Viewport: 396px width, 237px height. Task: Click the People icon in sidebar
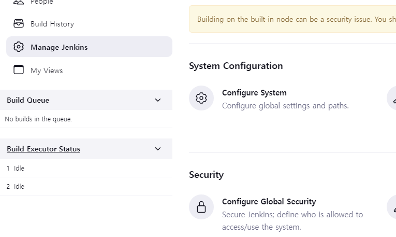(19, 2)
